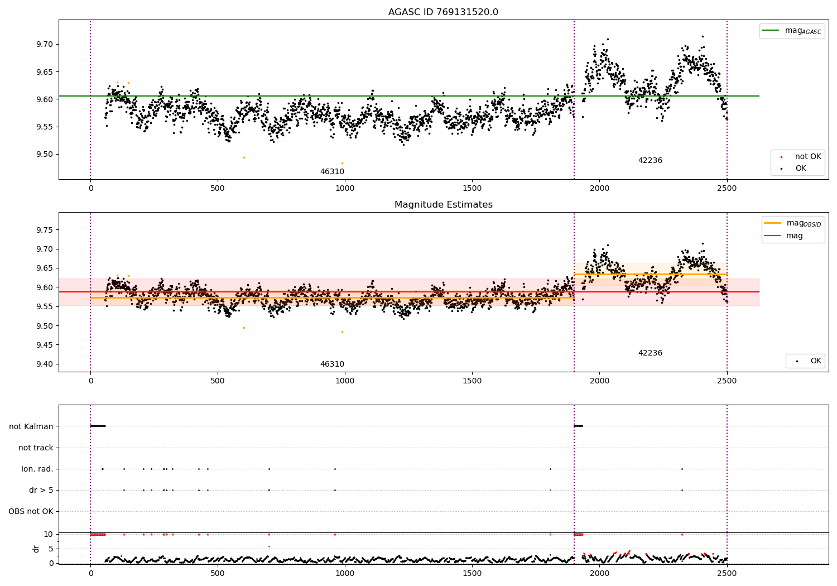Click obsid label "46310" in the Magnitude Estimates plot
Viewport: 837px width, 586px height.
pos(332,364)
